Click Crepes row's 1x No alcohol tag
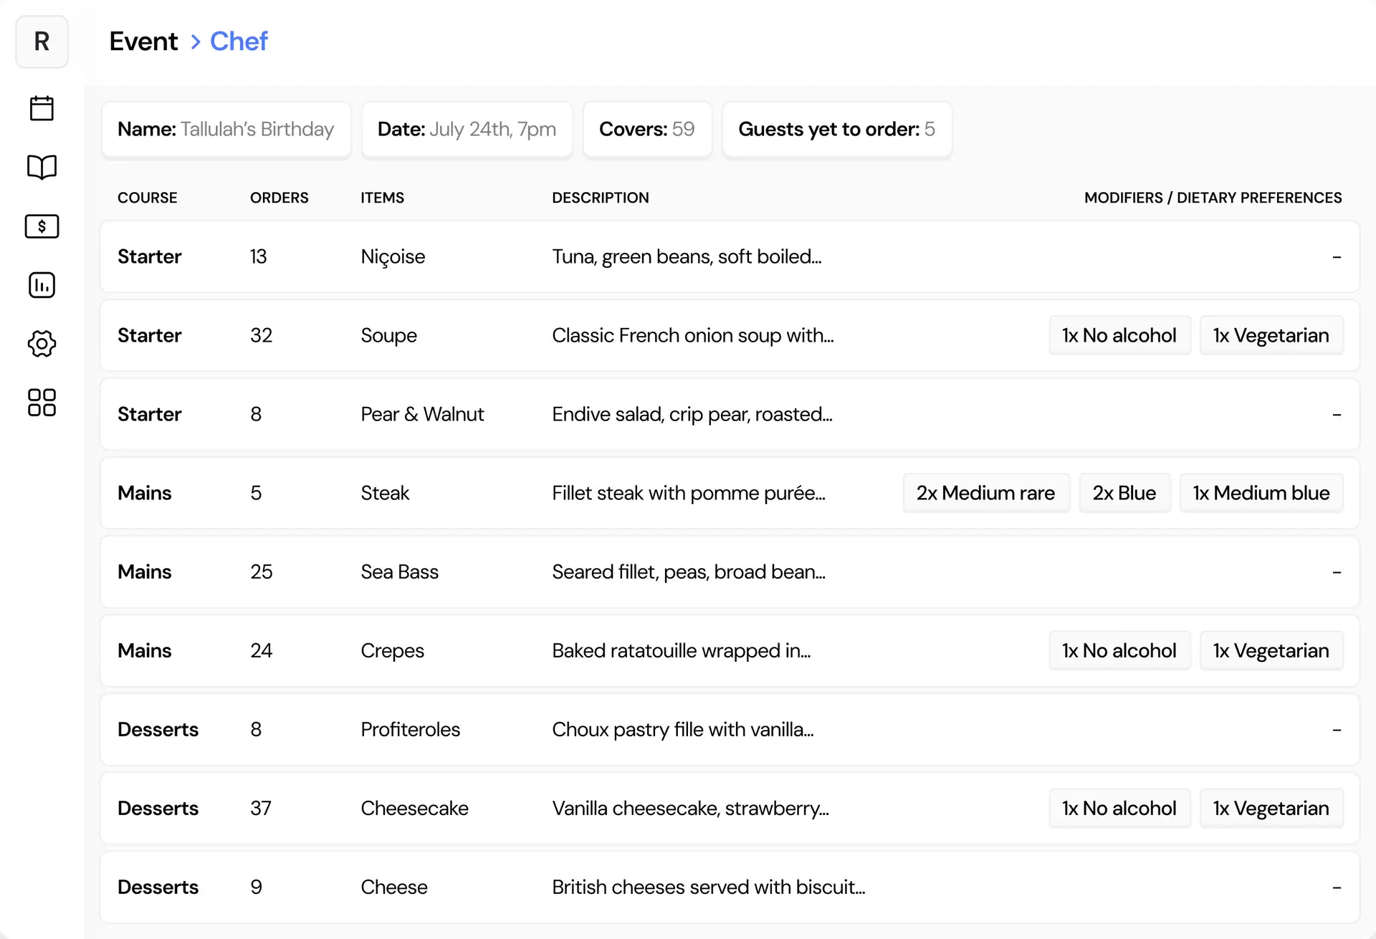The height and width of the screenshot is (939, 1376). tap(1119, 650)
